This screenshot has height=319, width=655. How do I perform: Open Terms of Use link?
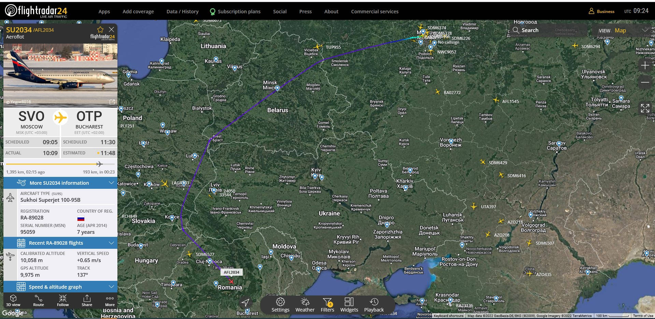(x=643, y=316)
